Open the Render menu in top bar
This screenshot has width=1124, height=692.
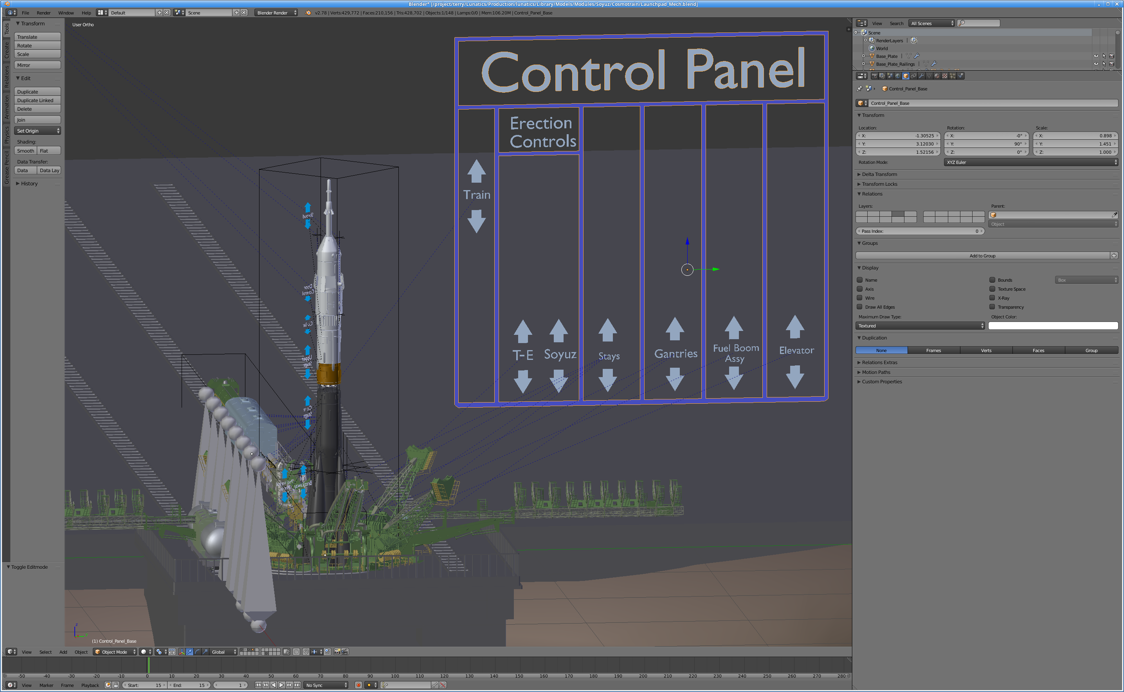(x=43, y=13)
